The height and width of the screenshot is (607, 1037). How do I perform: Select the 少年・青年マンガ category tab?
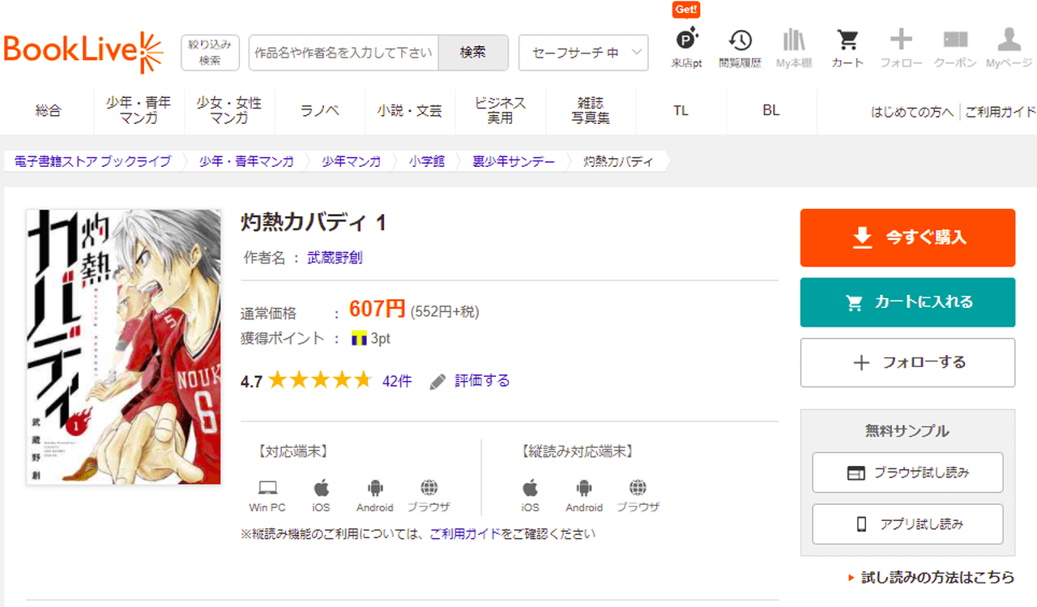[139, 111]
